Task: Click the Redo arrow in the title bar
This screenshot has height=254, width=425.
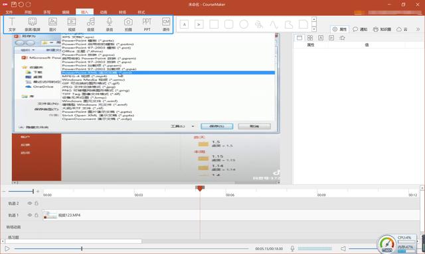Action: 28,5
